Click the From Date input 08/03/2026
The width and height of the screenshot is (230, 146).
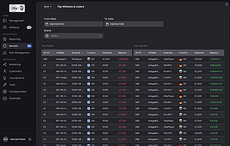(x=74, y=24)
